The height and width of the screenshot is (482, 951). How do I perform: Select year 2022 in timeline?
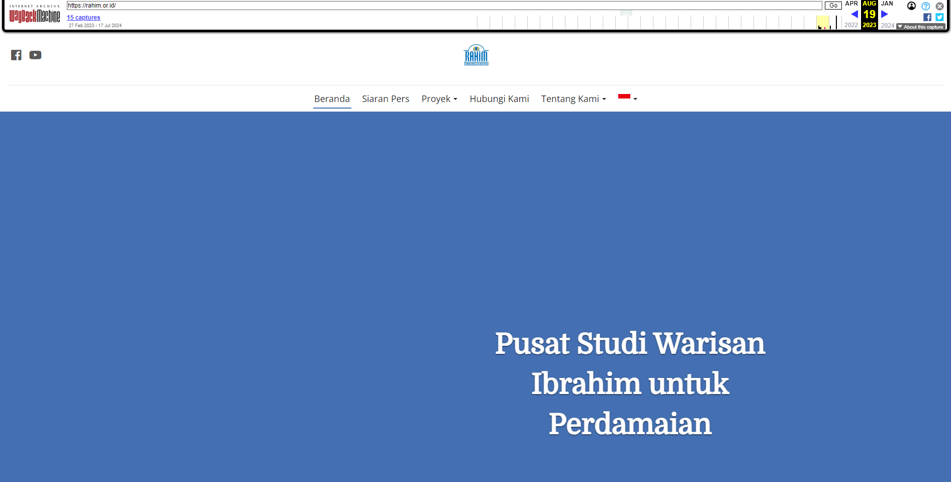tap(851, 25)
